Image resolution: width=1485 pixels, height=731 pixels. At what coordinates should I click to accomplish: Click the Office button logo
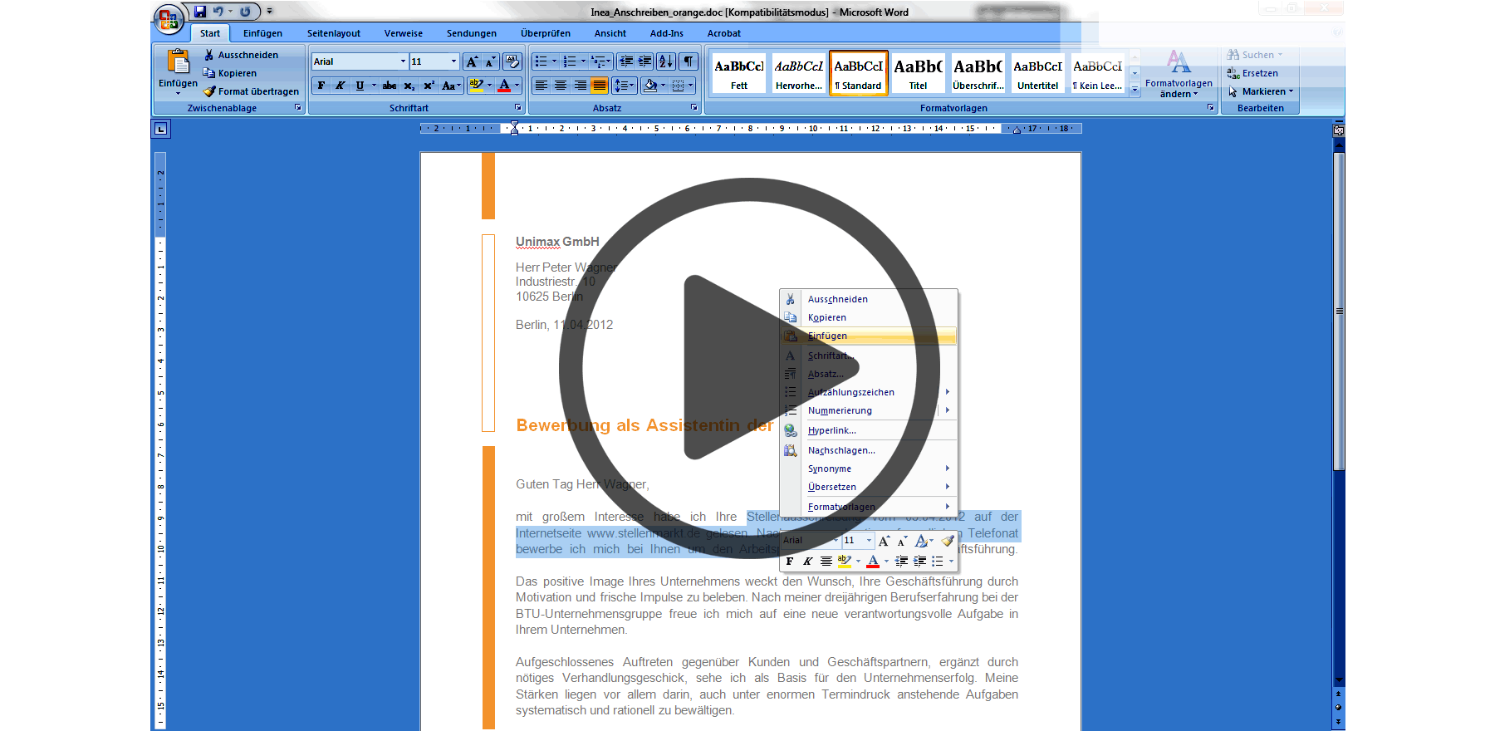click(x=169, y=19)
